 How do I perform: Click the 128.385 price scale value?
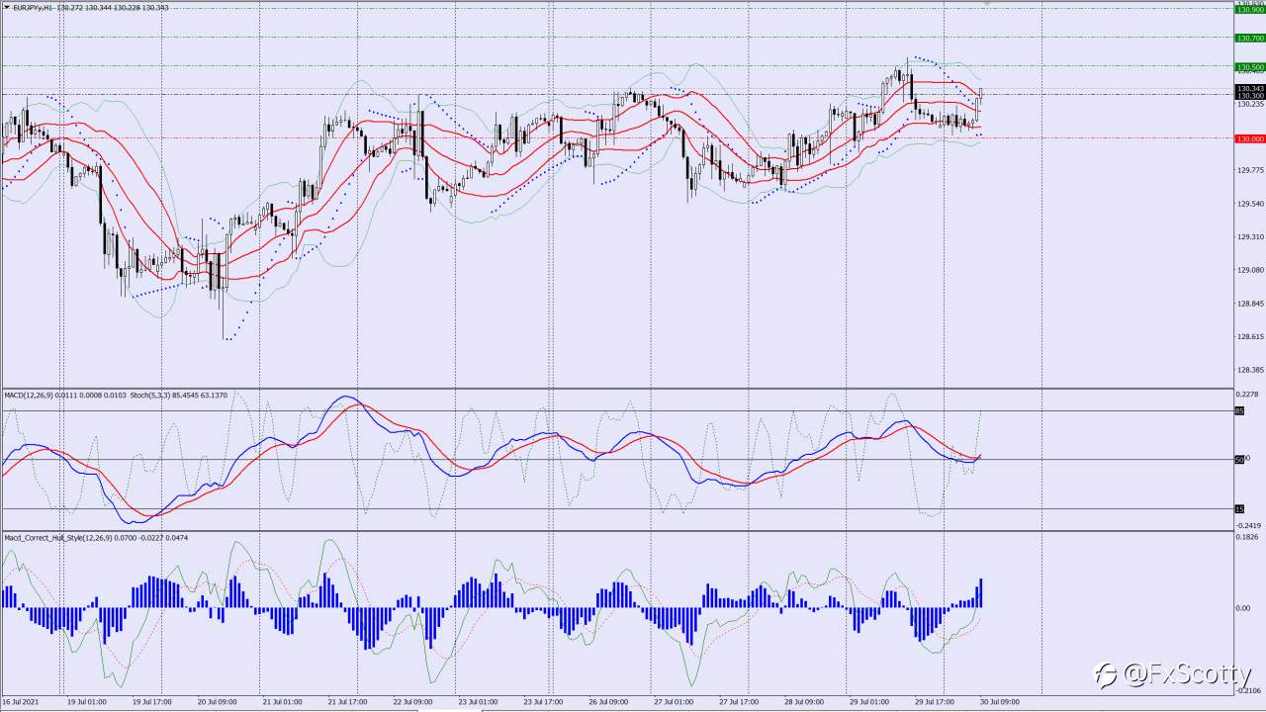pyautogui.click(x=1250, y=370)
